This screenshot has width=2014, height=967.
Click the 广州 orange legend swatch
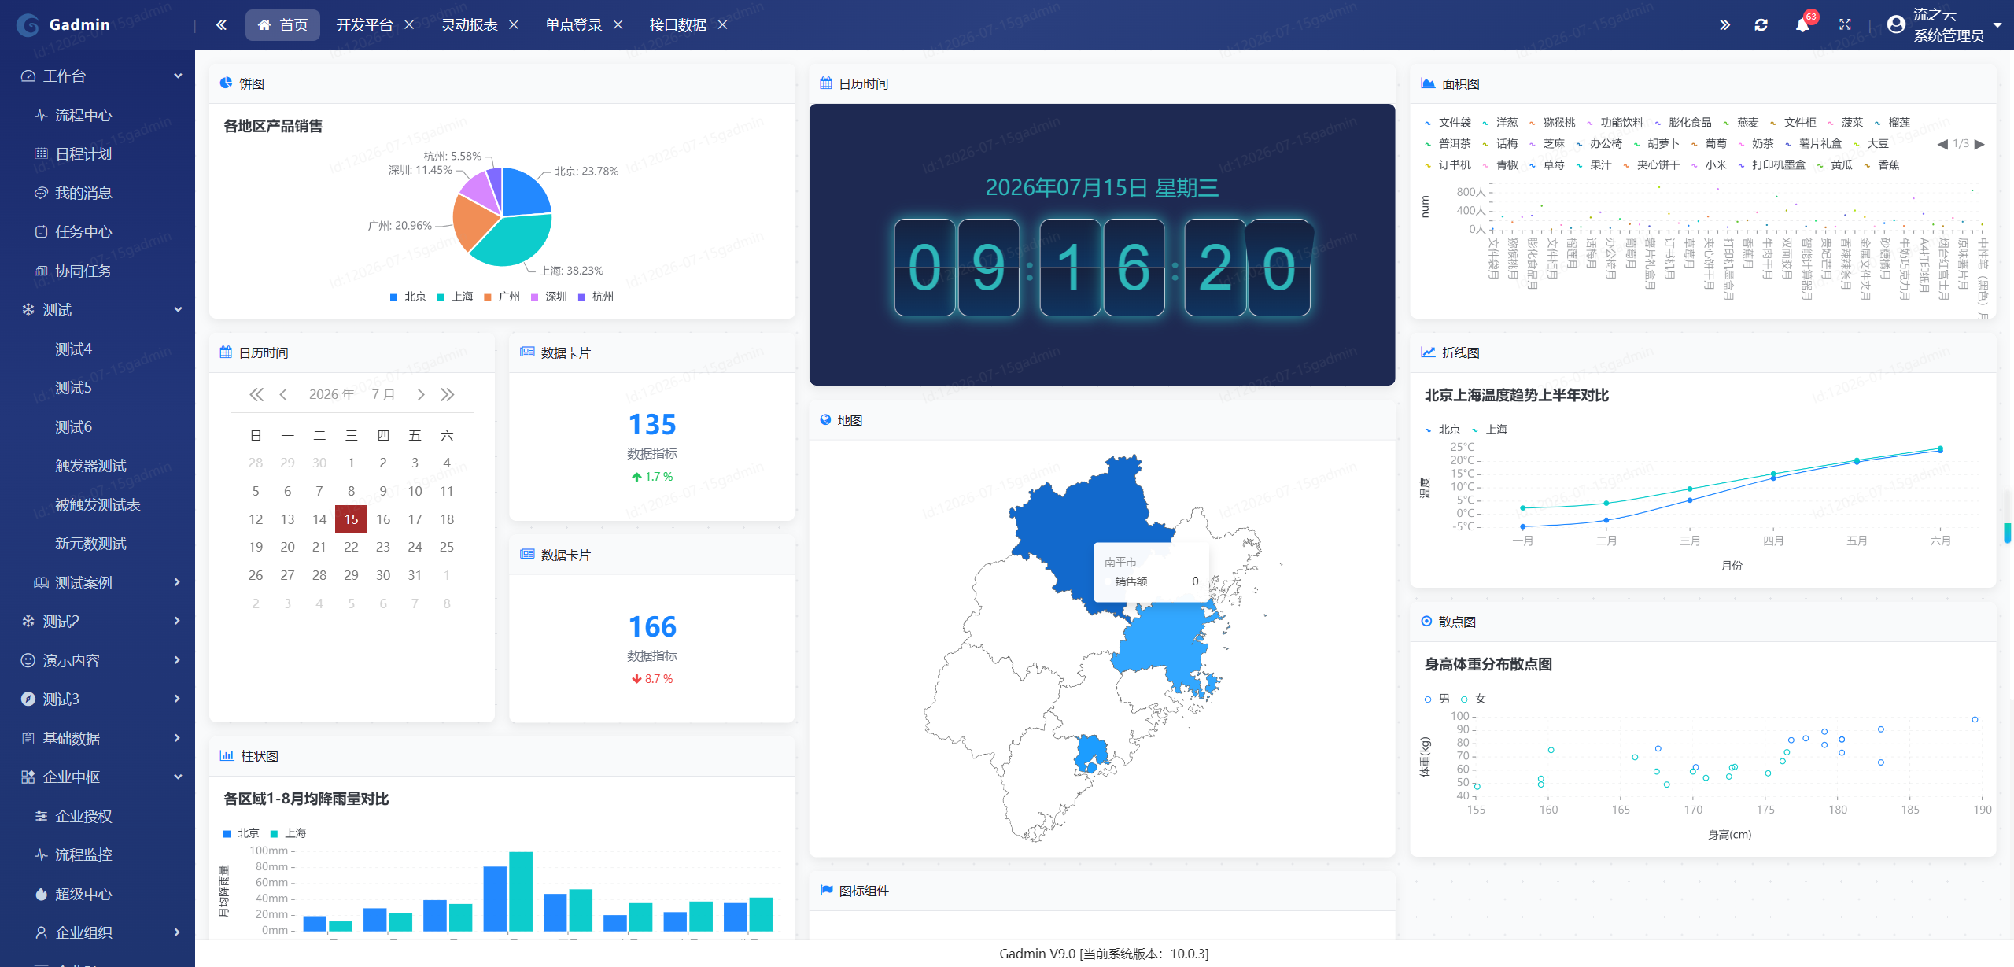point(488,297)
